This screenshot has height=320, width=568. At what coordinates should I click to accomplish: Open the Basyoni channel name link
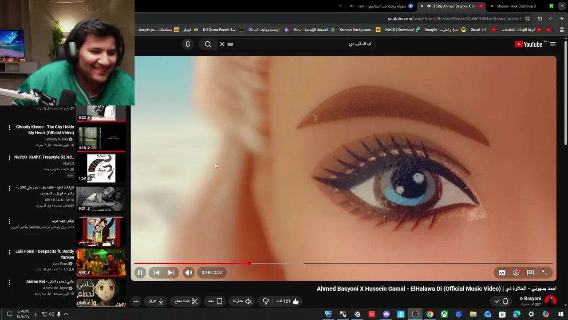click(532, 299)
